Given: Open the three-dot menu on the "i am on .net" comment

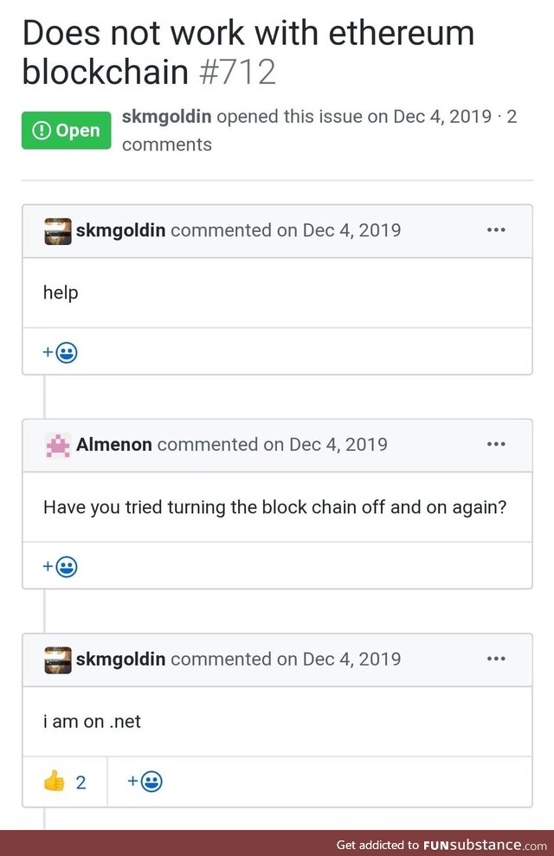Looking at the screenshot, I should point(496,659).
